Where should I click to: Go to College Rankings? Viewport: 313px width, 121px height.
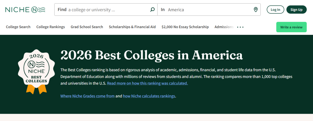[x=50, y=27]
